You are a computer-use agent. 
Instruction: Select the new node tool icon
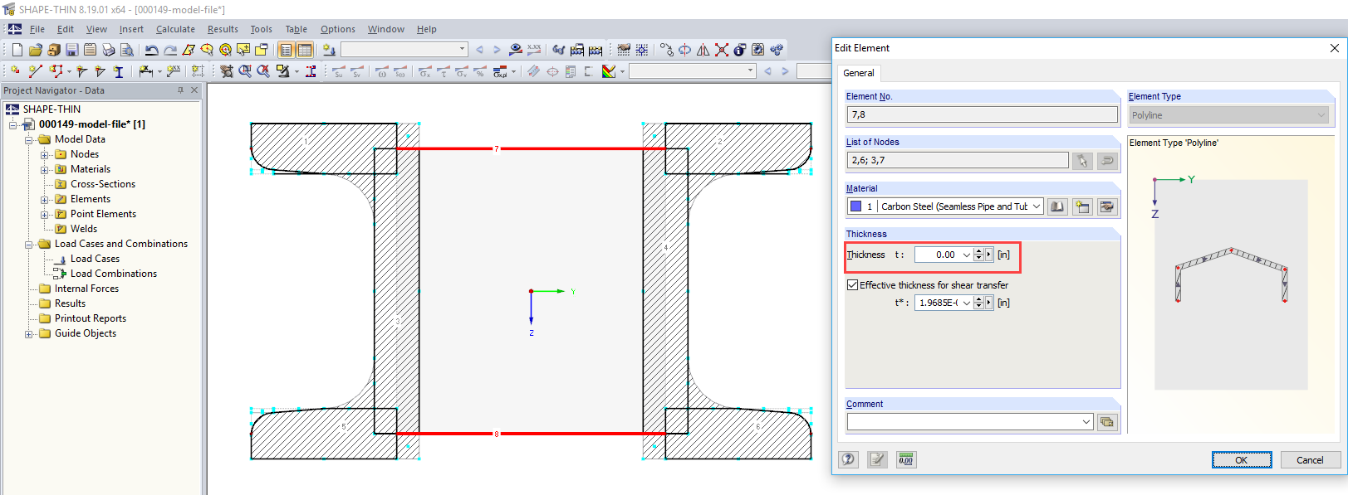point(15,71)
